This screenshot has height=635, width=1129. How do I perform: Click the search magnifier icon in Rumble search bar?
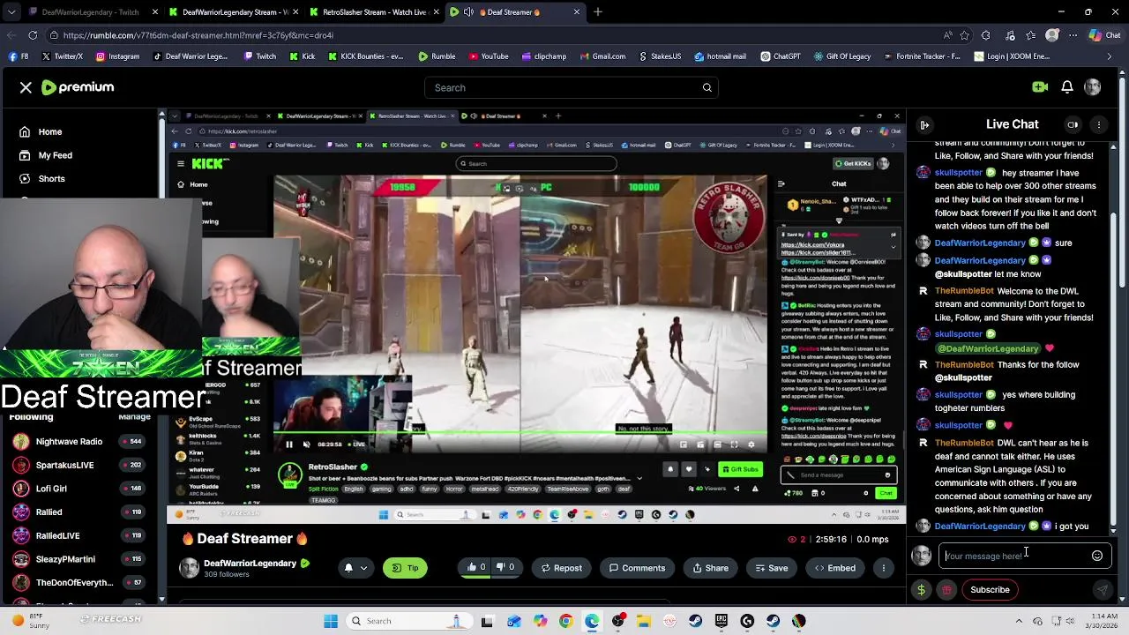707,87
